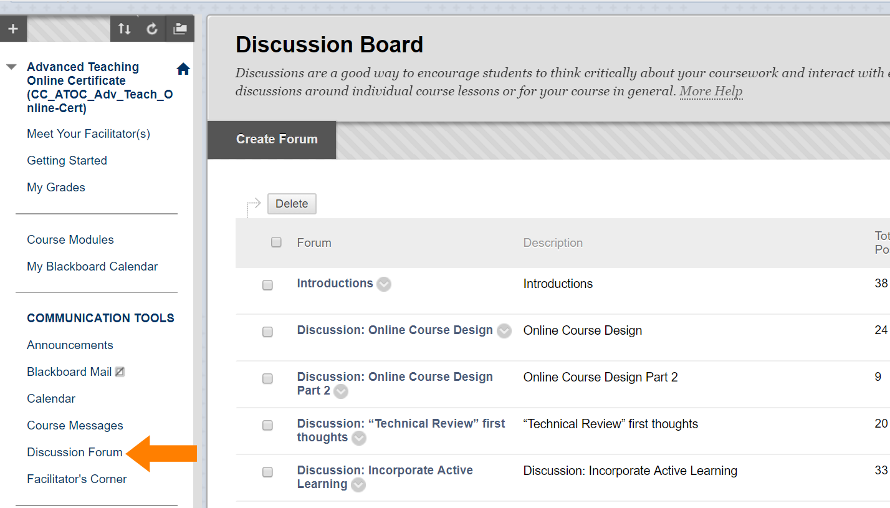The image size is (890, 508).
Task: Sort by the Forum column header
Action: click(314, 243)
